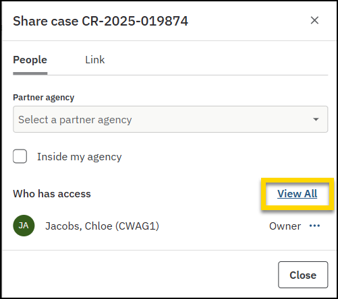Tick the Inside my agency checkbox
The height and width of the screenshot is (299, 338).
coord(20,156)
